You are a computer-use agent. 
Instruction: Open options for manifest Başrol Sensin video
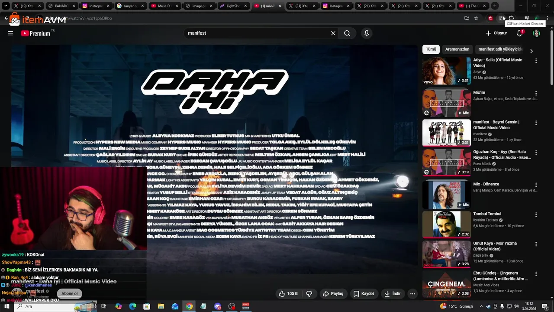click(536, 123)
